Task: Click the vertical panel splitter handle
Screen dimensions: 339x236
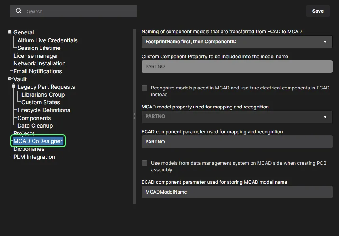Action: tap(134, 116)
